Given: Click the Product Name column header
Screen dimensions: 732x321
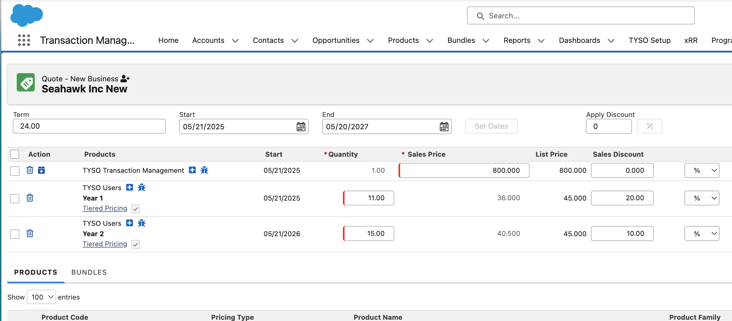Looking at the screenshot, I should click(378, 317).
